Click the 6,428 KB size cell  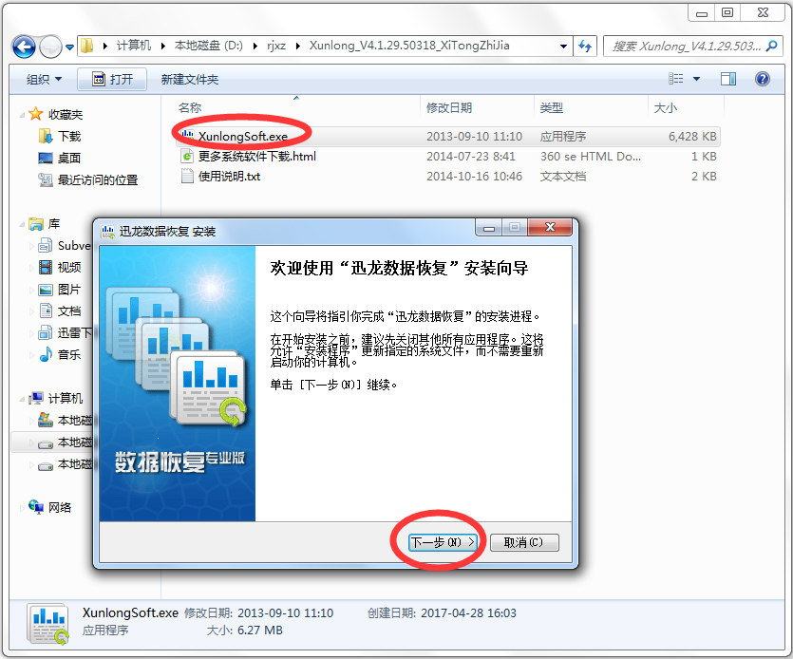(x=692, y=136)
